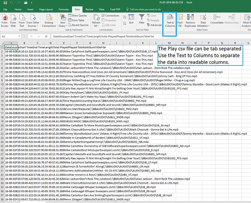Open What-If Analysis menu
Screen dimensions: 251x203
246,21
